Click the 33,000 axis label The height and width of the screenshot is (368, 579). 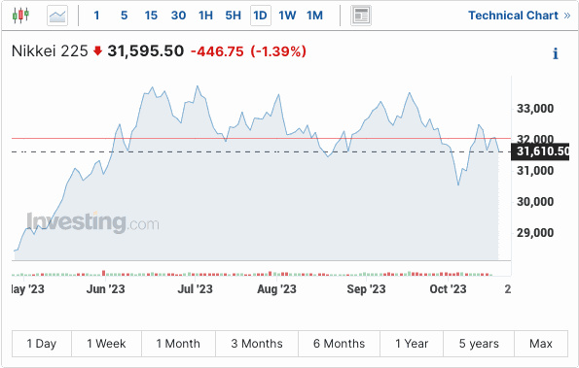click(x=535, y=109)
